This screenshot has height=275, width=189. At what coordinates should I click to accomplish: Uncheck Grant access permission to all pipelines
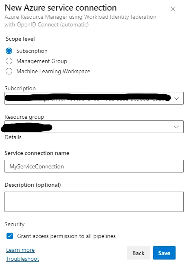tap(10, 236)
